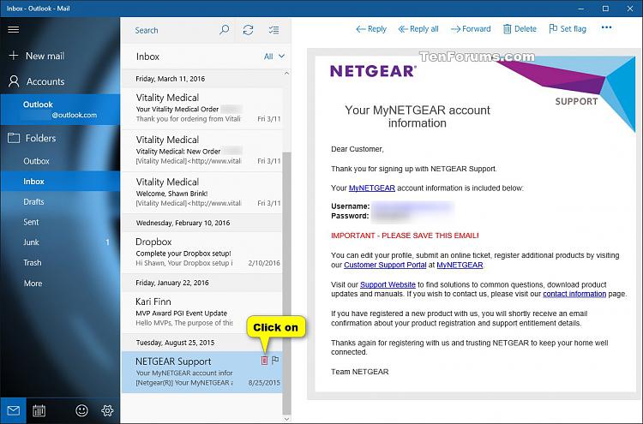
Task: Click Reply all
Action: pyautogui.click(x=418, y=28)
